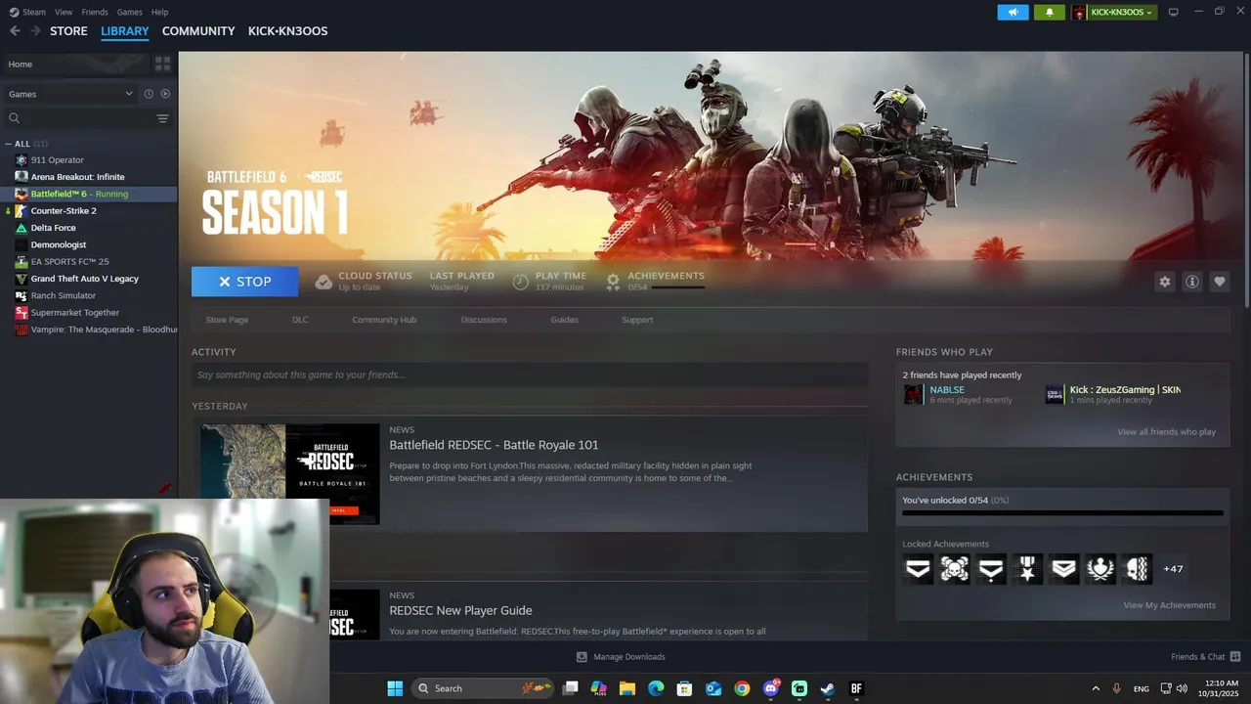Open the Friends menu

(95, 12)
